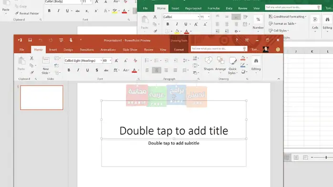Viewport: 333px width, 187px height.
Task: Toggle text Shadow in PowerPoint
Action: click(x=97, y=70)
